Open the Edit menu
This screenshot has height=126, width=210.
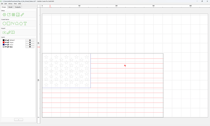point(5,4)
